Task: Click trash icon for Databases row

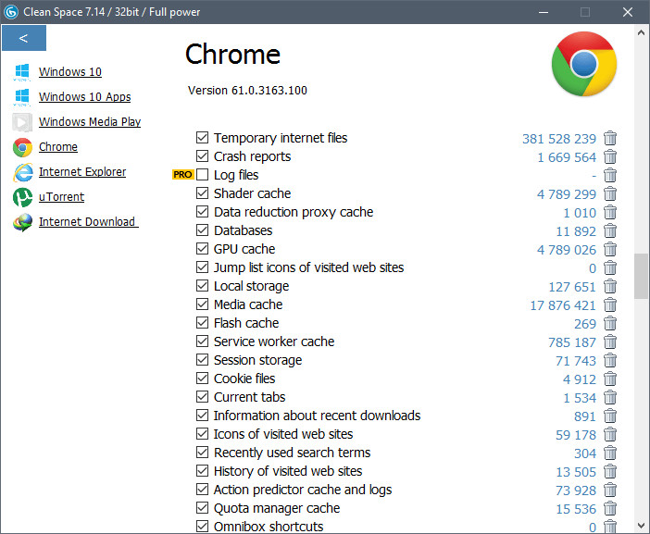Action: [x=610, y=230]
